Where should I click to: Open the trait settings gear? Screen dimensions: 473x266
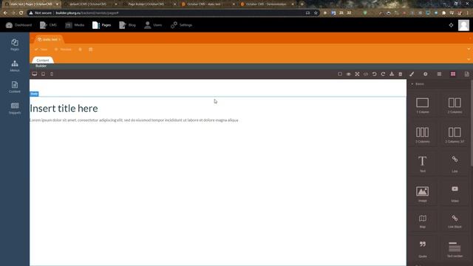tap(426, 74)
